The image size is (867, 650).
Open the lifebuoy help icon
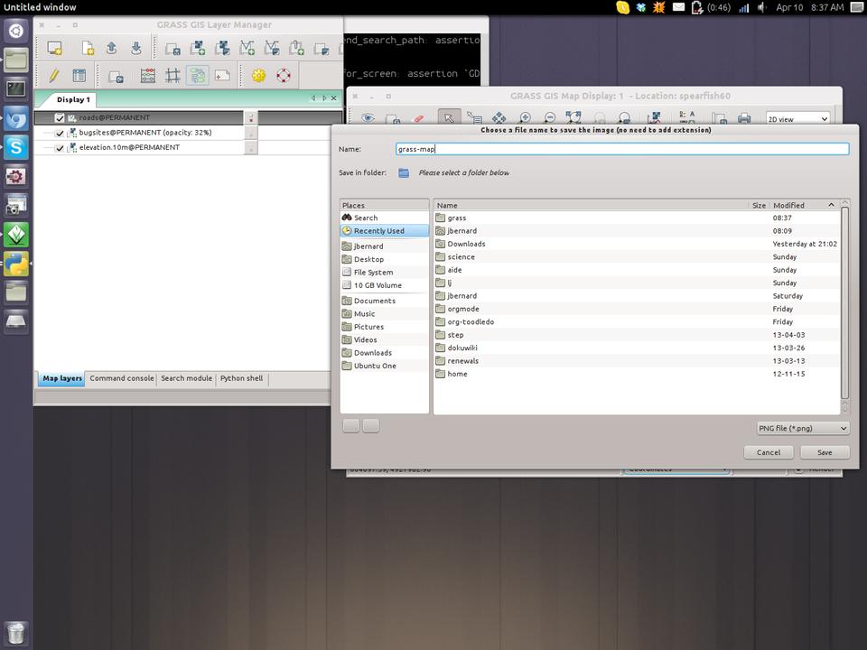pos(284,76)
